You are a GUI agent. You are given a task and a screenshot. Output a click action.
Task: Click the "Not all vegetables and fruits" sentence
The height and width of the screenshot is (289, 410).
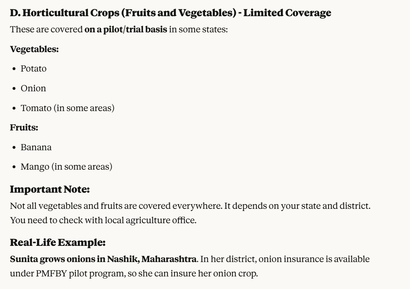pos(108,206)
